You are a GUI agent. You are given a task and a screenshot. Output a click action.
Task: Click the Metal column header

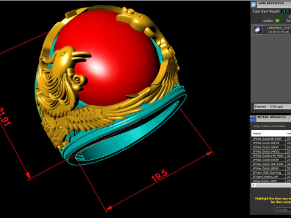(268, 133)
